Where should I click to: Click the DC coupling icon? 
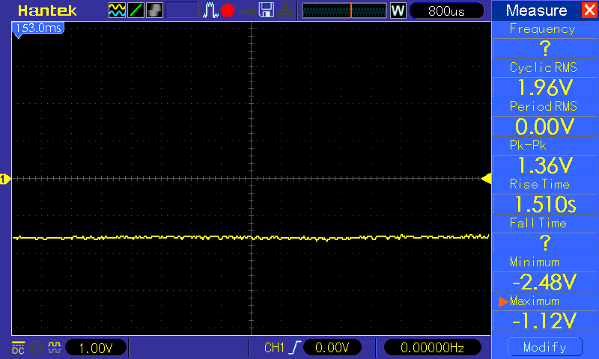[18, 348]
